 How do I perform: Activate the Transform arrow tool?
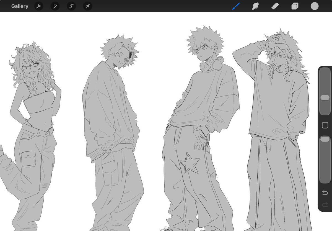(x=88, y=6)
